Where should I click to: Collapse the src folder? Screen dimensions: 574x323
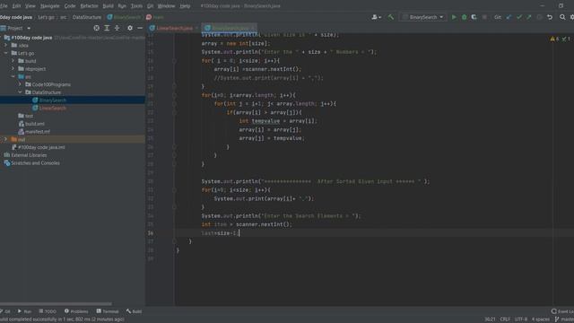point(13,76)
